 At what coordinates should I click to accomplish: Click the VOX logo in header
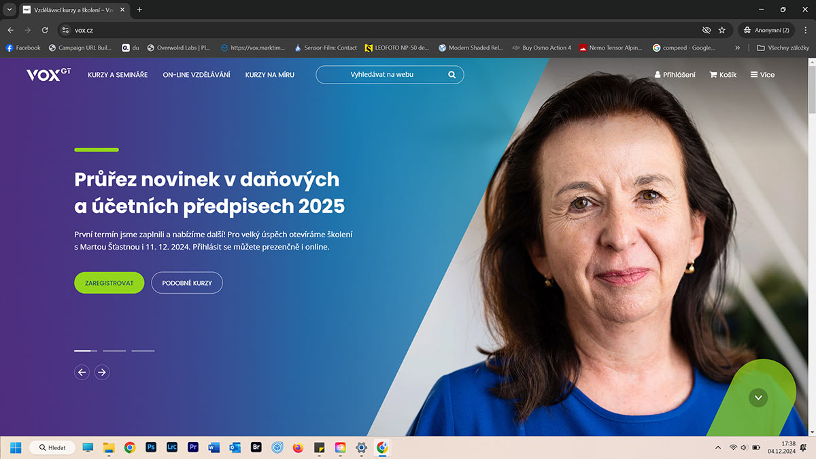click(x=48, y=75)
